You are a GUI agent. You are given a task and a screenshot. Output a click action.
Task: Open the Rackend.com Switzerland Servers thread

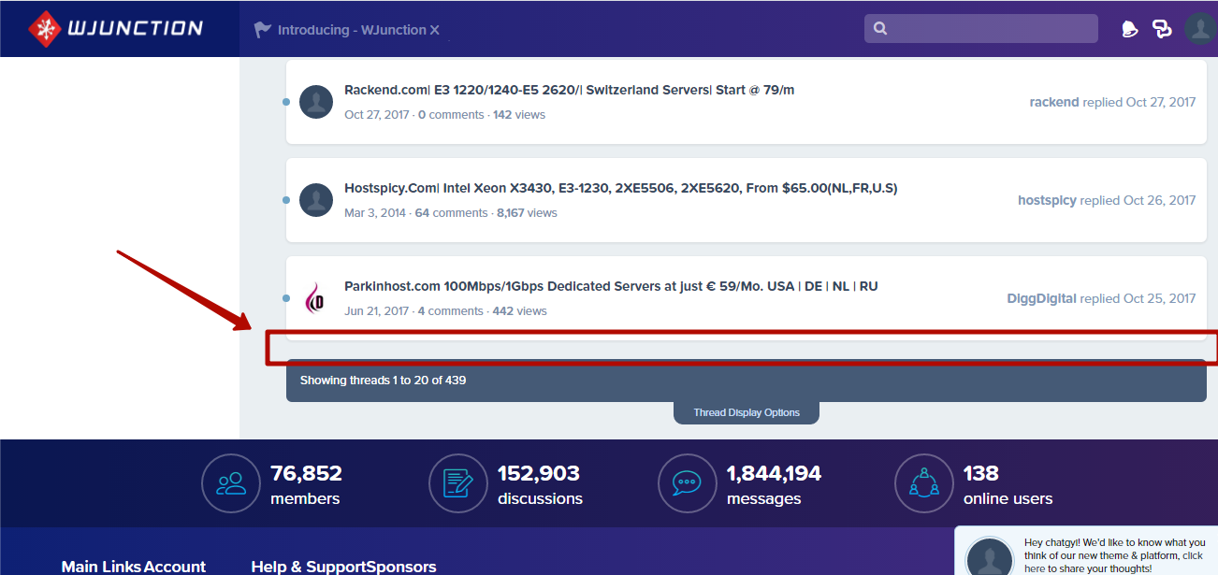click(x=569, y=90)
